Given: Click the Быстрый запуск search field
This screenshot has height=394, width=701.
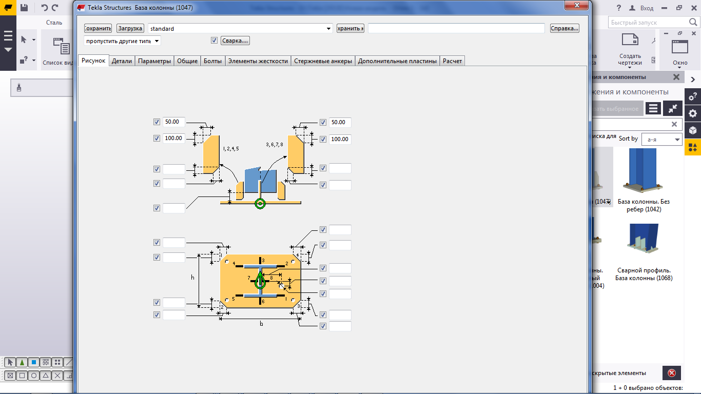Looking at the screenshot, I should coord(654,23).
